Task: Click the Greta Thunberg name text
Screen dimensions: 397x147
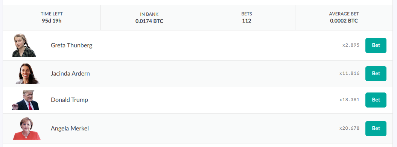Action: pos(71,45)
